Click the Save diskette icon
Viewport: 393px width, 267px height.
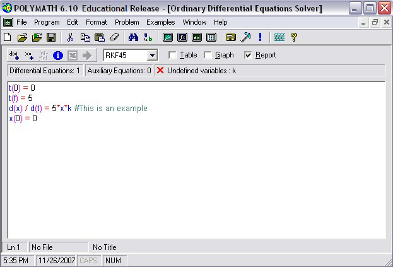tap(51, 37)
